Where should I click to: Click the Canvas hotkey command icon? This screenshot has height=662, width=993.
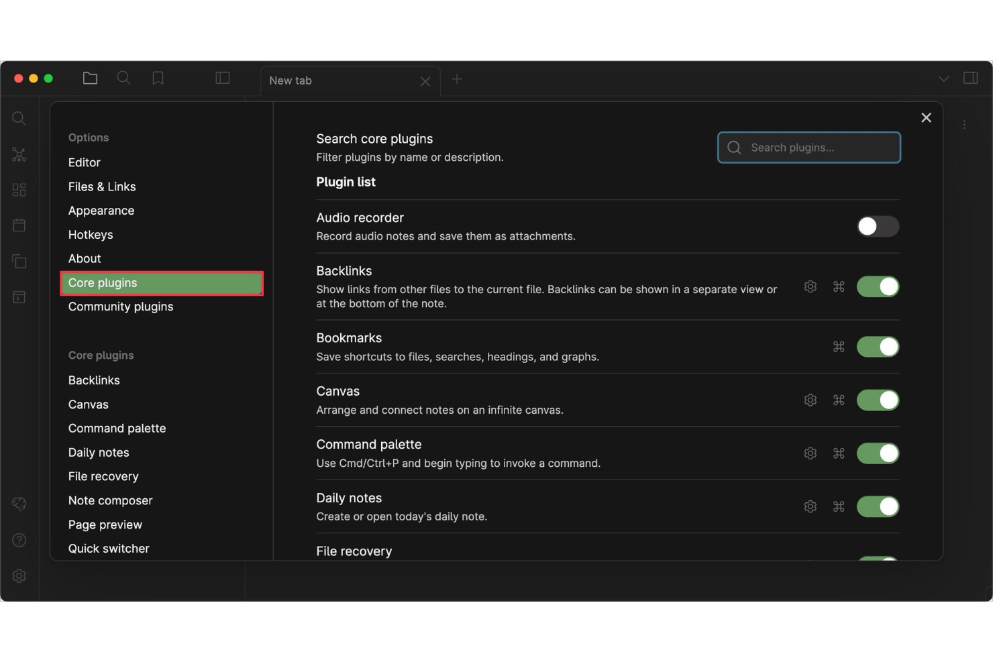point(838,400)
